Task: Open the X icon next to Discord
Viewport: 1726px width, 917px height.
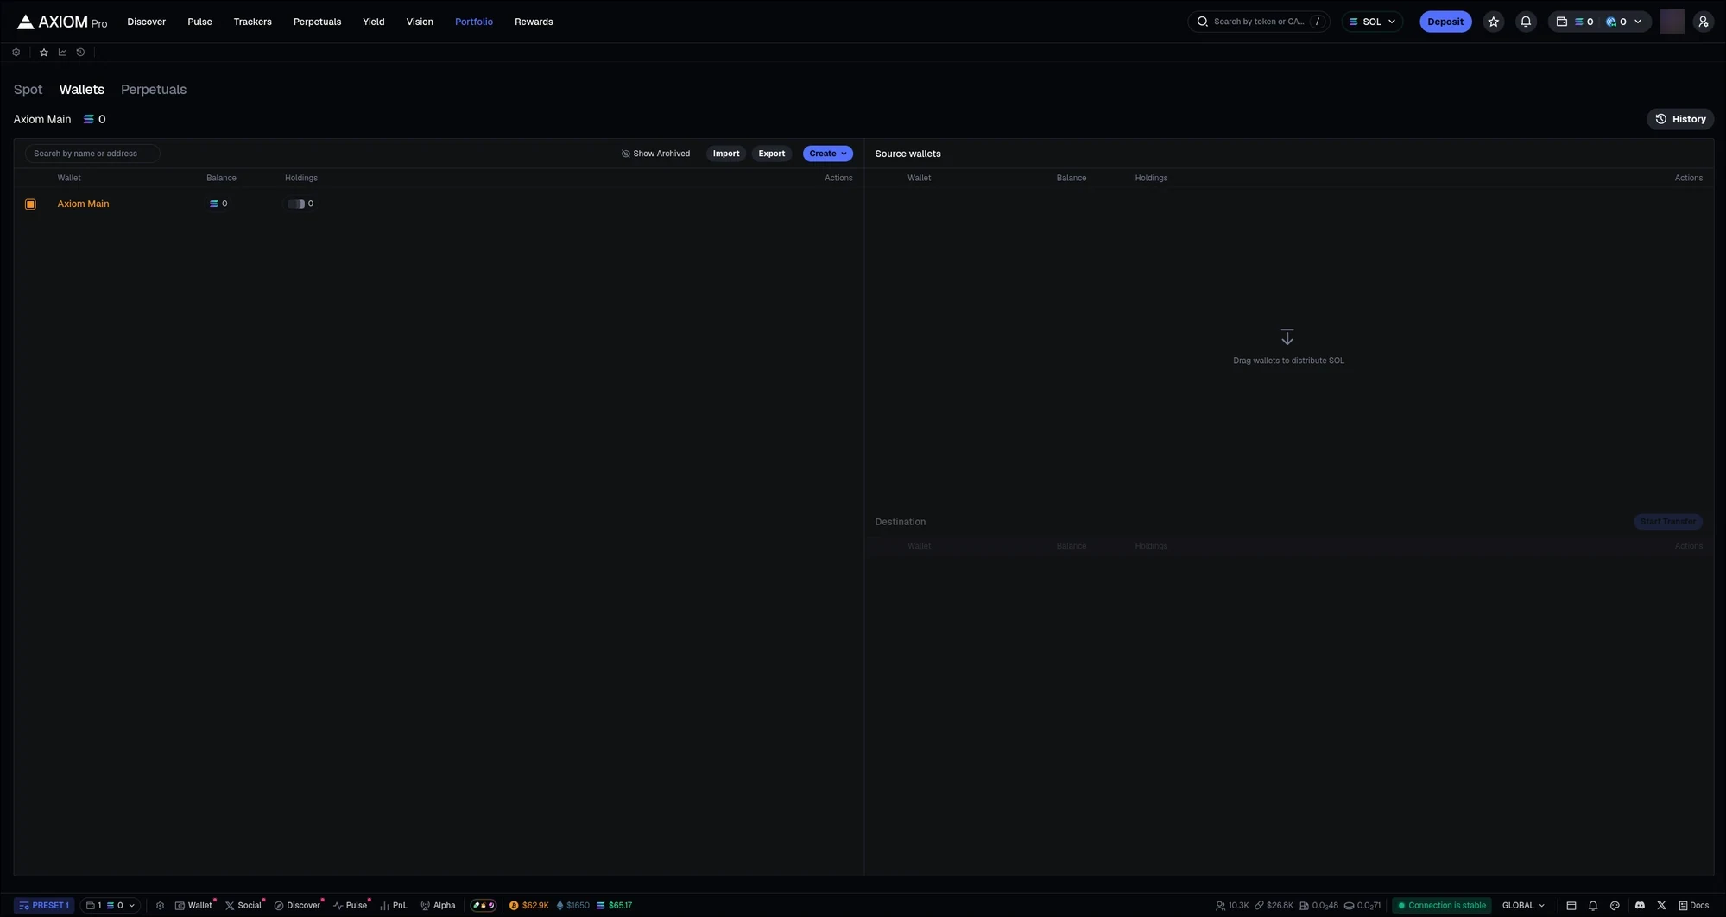Action: 1661,905
